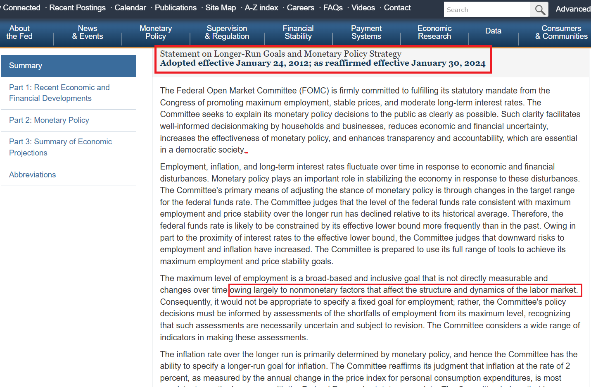Visit the Site Map link

click(x=221, y=8)
